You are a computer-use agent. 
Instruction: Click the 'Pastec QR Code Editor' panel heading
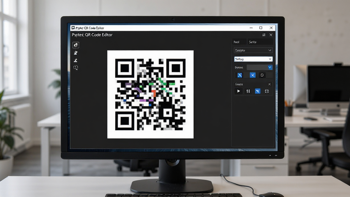[92, 35]
